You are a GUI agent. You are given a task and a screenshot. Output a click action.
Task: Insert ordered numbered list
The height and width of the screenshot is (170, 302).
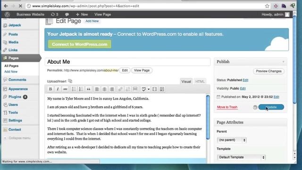click(81, 89)
